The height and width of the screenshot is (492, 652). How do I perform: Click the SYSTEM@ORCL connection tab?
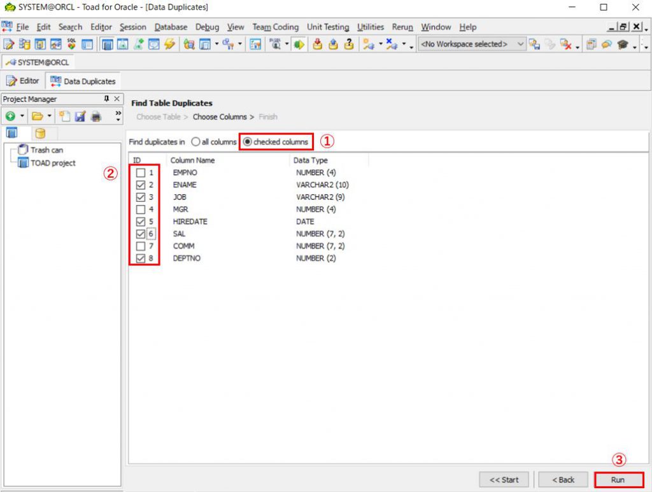[38, 62]
